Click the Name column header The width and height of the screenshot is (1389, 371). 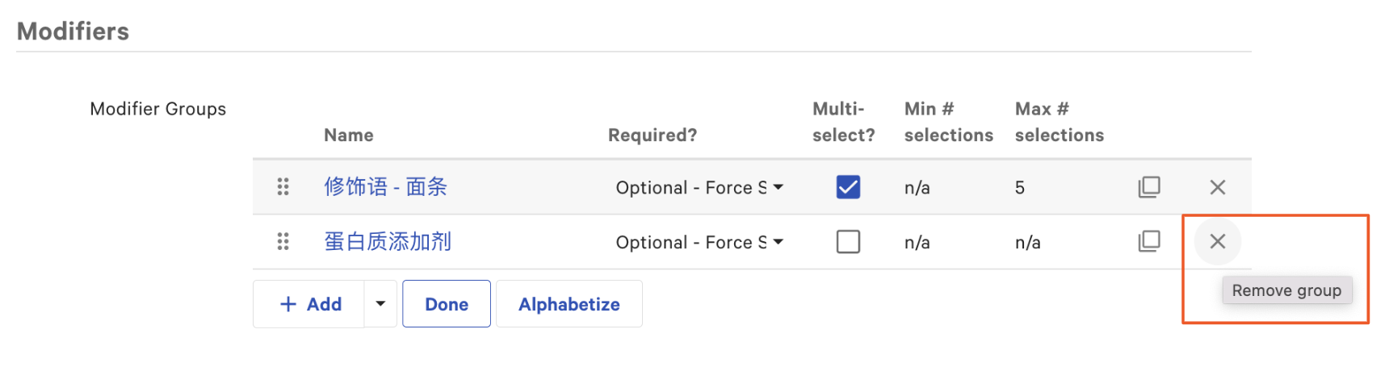348,135
